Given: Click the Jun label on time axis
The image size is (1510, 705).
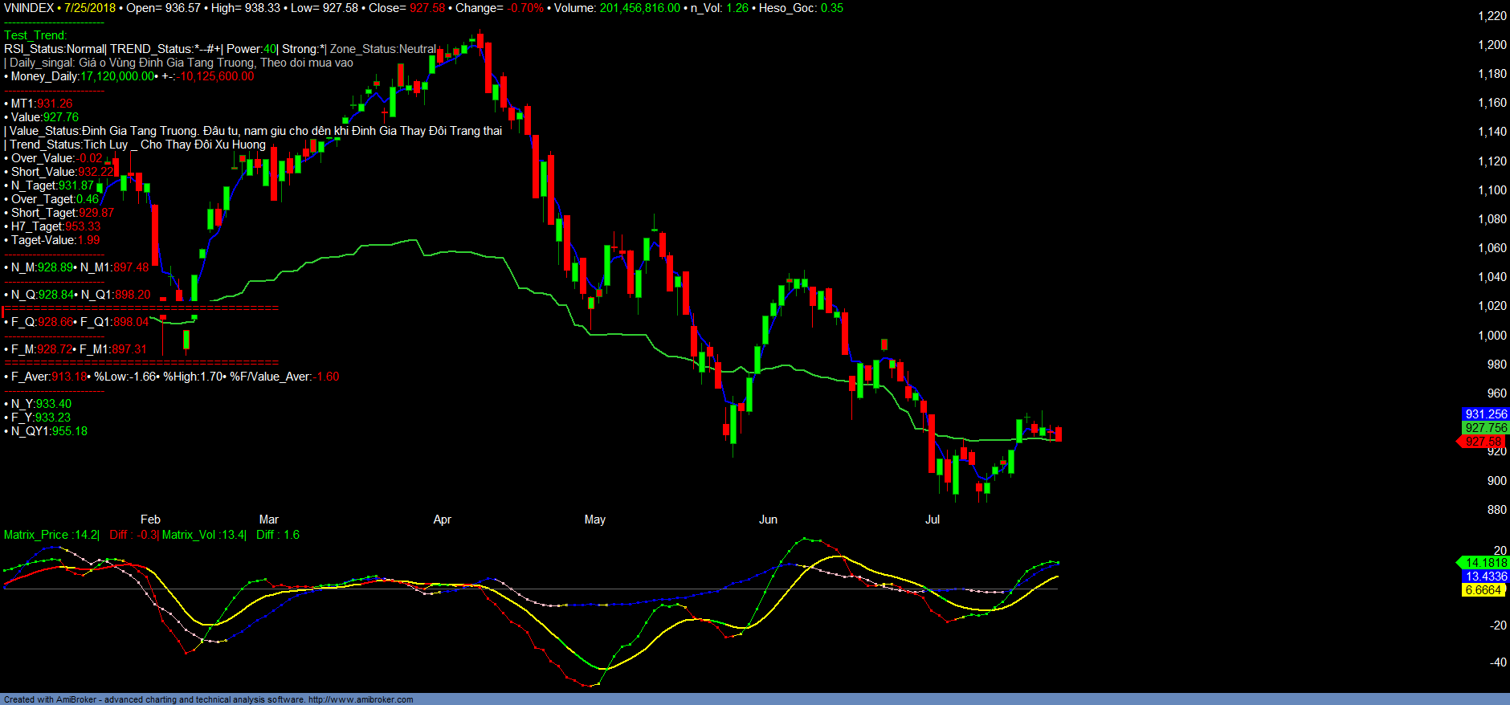Looking at the screenshot, I should [x=768, y=520].
